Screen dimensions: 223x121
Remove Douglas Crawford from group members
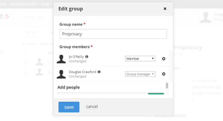(x=164, y=74)
